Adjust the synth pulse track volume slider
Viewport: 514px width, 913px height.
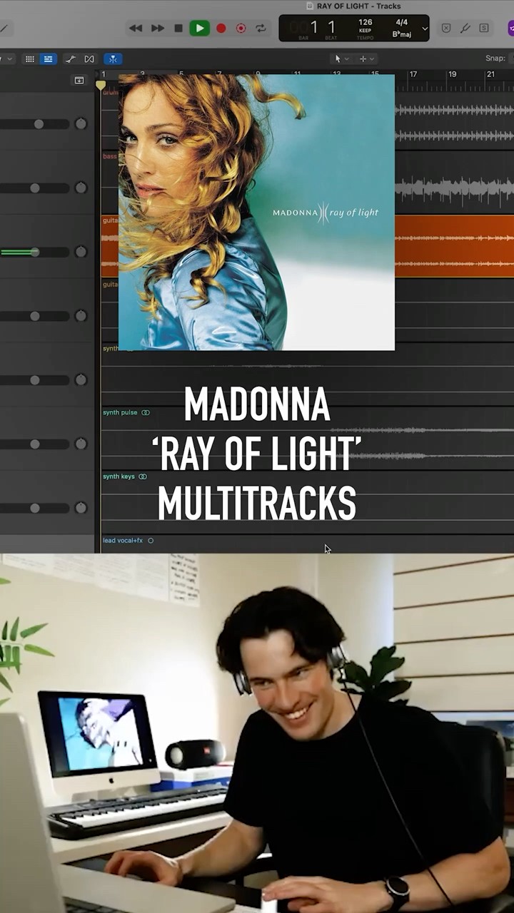click(x=34, y=444)
